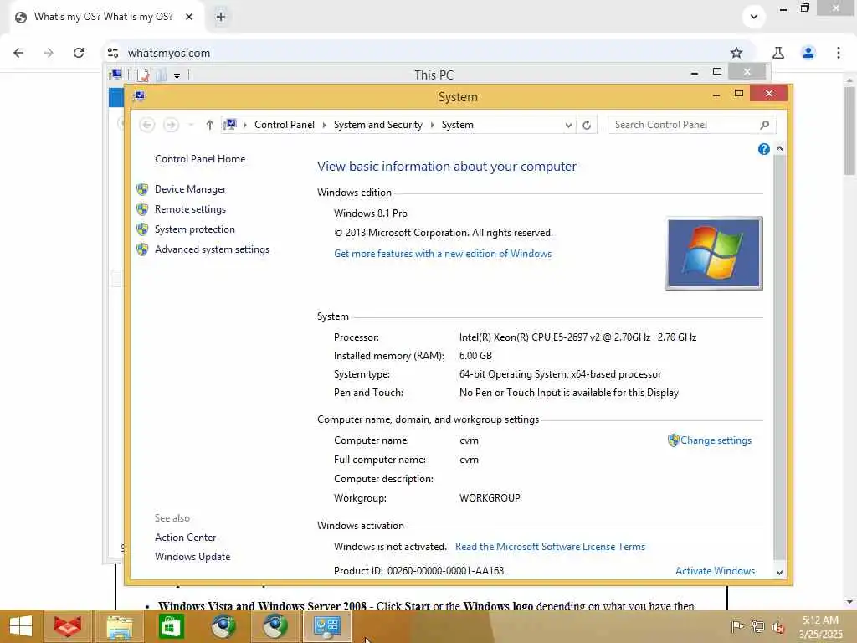
Task: Open File Explorer from the taskbar
Action: point(119,626)
